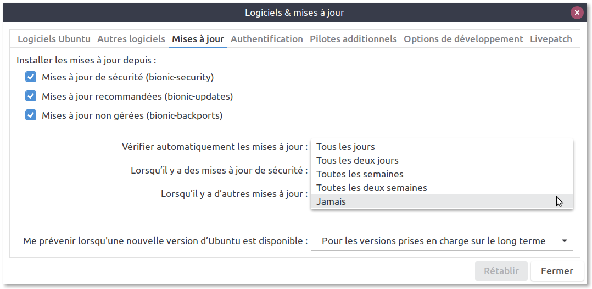592x289 pixels.
Task: Close the Logiciels & mises à jour window
Action: coord(577,13)
